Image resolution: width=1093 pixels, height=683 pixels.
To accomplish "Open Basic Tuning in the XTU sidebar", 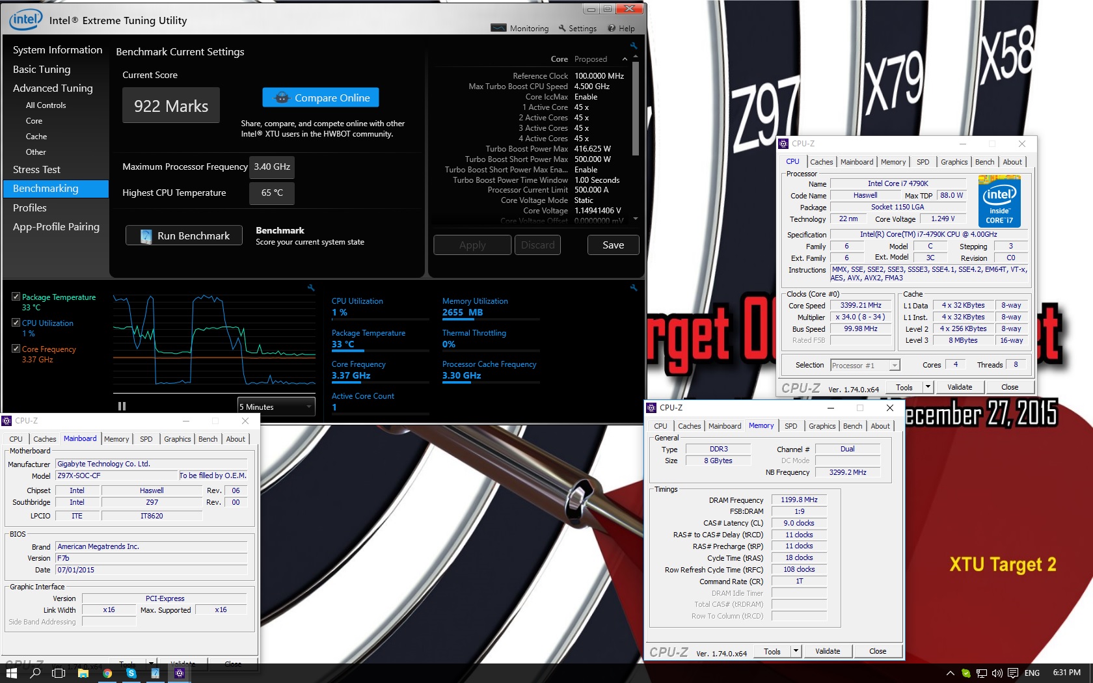I will [42, 70].
